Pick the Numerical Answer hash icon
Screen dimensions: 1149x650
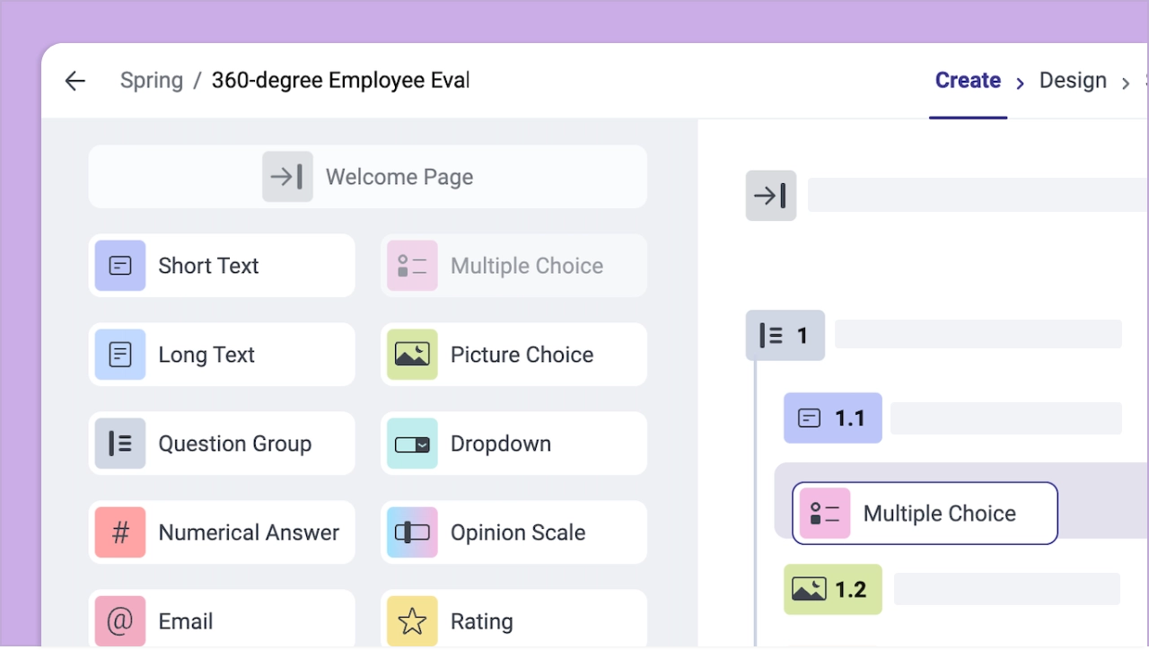(120, 532)
